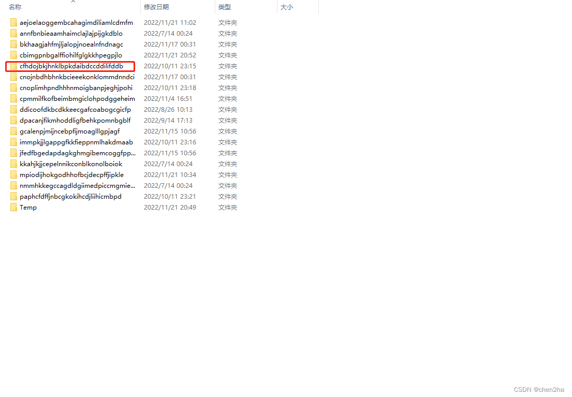Screen dimensions: 572x397
Task: Click 文件夹 type in the aejoelaoggemb... row
Action: coord(228,23)
